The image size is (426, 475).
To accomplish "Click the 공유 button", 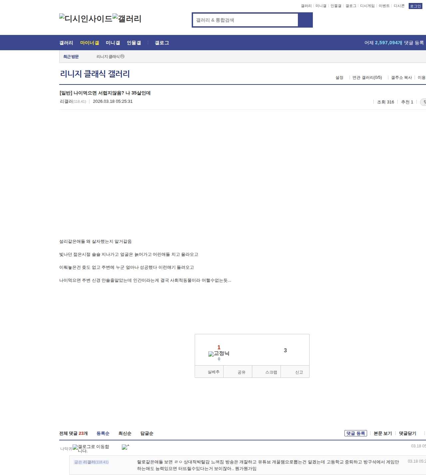I will (238, 372).
